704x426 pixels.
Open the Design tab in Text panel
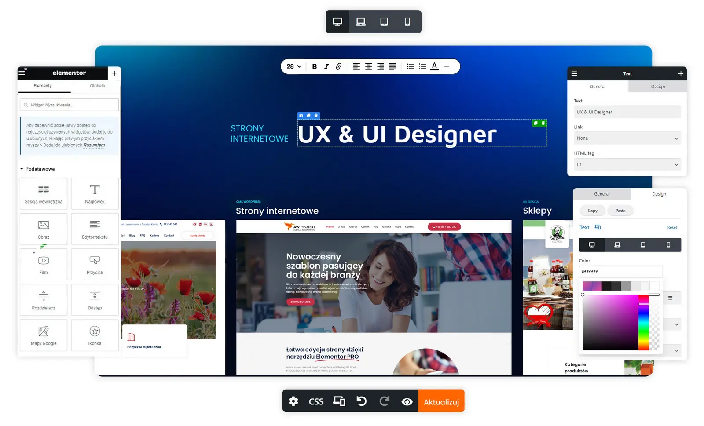pyautogui.click(x=658, y=87)
